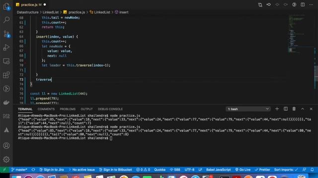318x178 pixels.
Task: Select the practice.js editor tab
Action: [x=31, y=4]
